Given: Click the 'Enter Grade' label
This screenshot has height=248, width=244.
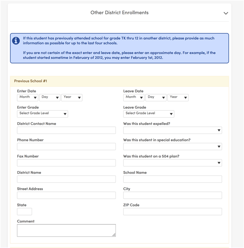Looking at the screenshot, I should (28, 108).
